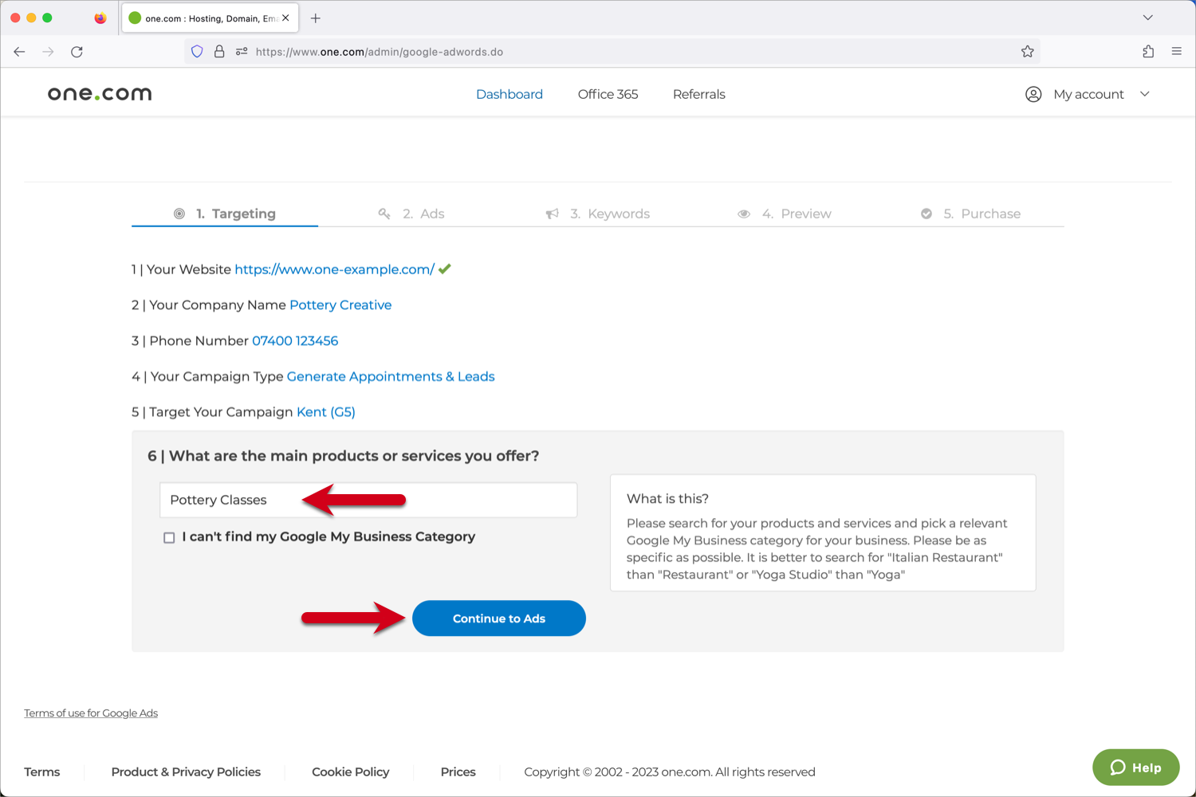1196x797 pixels.
Task: Click the eye icon on step 4 Preview
Action: pos(744,214)
